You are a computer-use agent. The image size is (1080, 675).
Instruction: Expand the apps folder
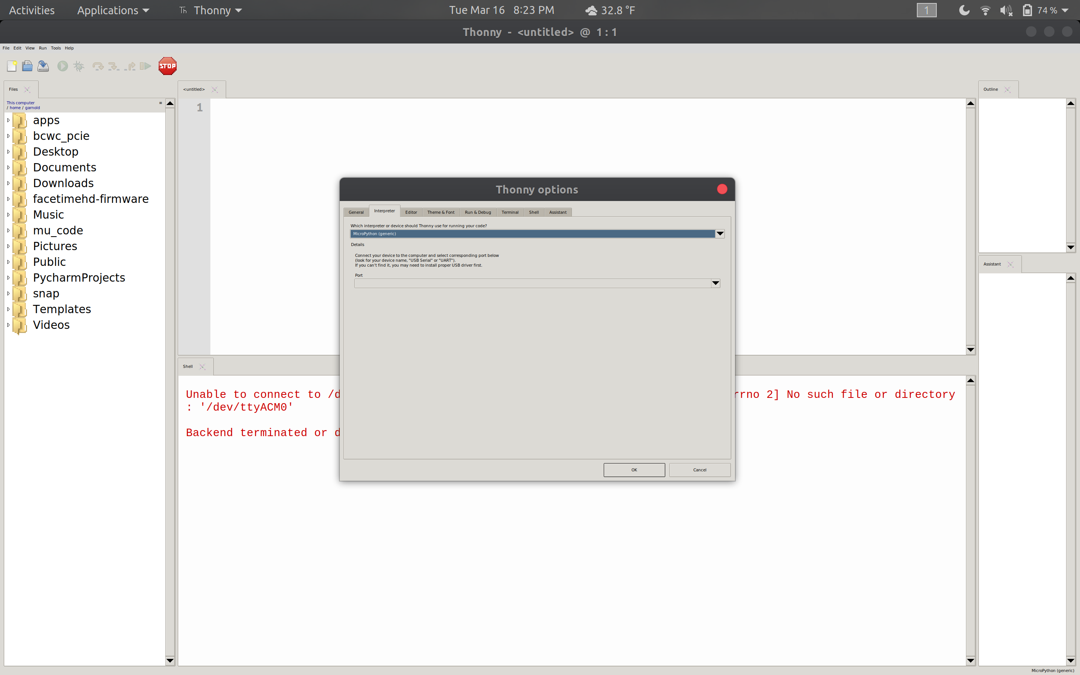8,120
